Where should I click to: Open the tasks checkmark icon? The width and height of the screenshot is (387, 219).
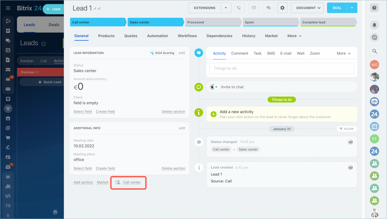(x=8, y=99)
